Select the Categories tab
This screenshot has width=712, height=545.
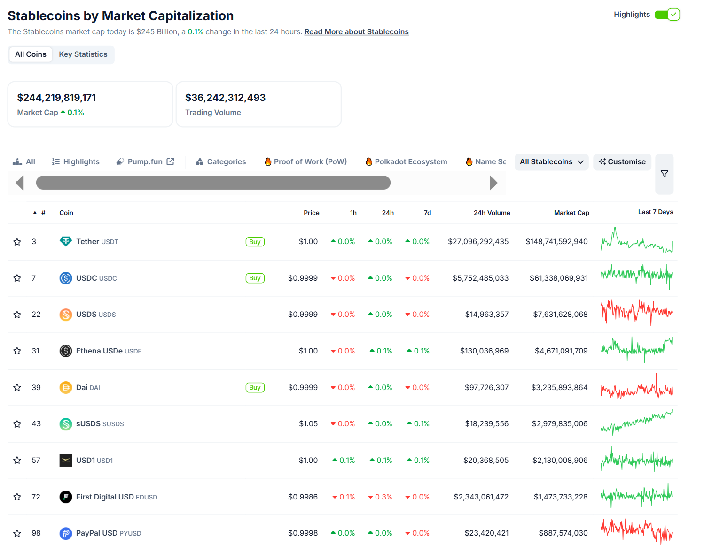221,161
